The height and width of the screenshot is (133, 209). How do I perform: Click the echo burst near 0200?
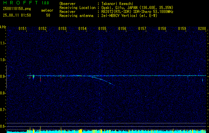tap(203, 80)
